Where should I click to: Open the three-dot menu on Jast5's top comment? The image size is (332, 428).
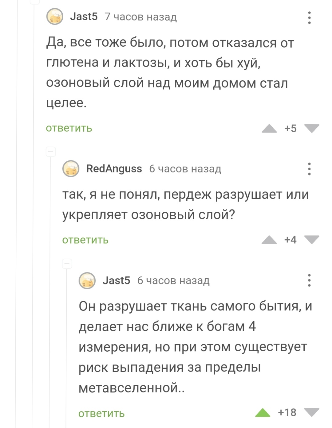[x=309, y=17]
